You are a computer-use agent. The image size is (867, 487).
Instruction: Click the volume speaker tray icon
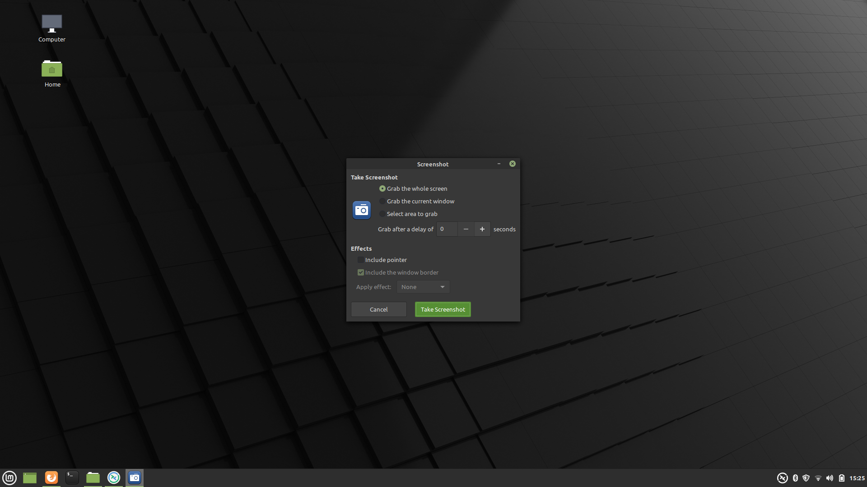pyautogui.click(x=830, y=478)
